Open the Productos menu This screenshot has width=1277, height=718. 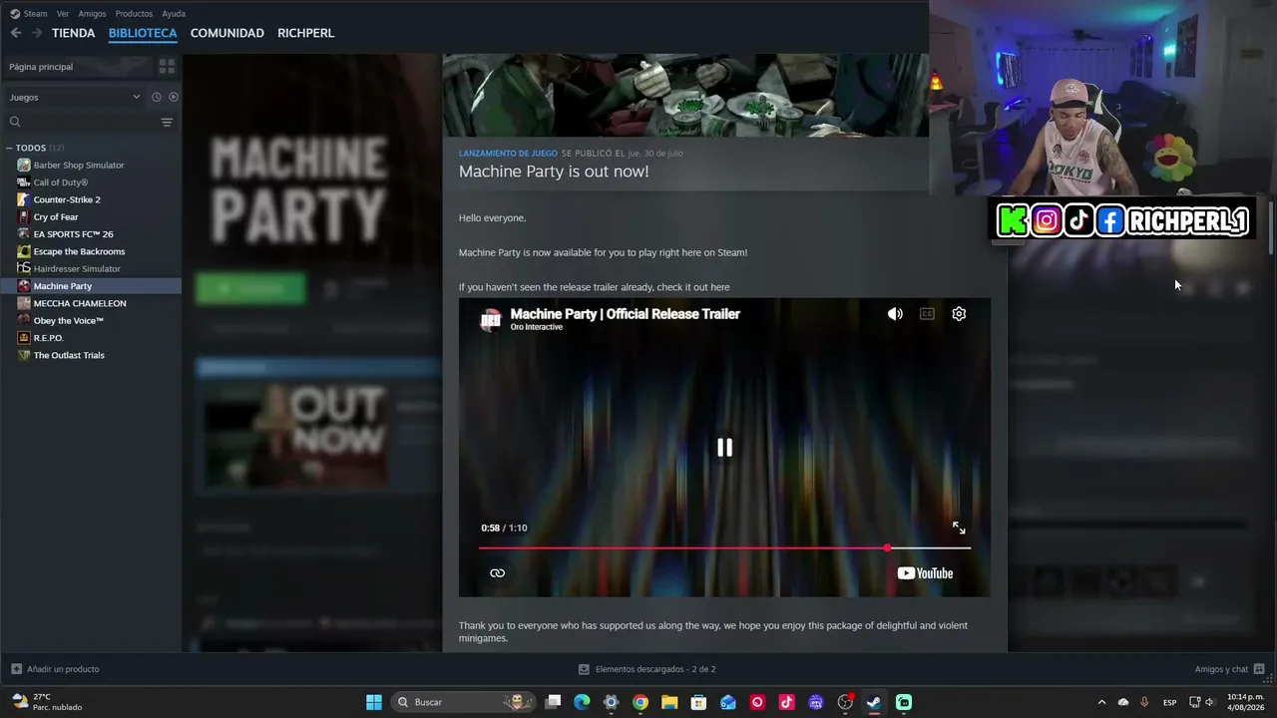click(134, 14)
